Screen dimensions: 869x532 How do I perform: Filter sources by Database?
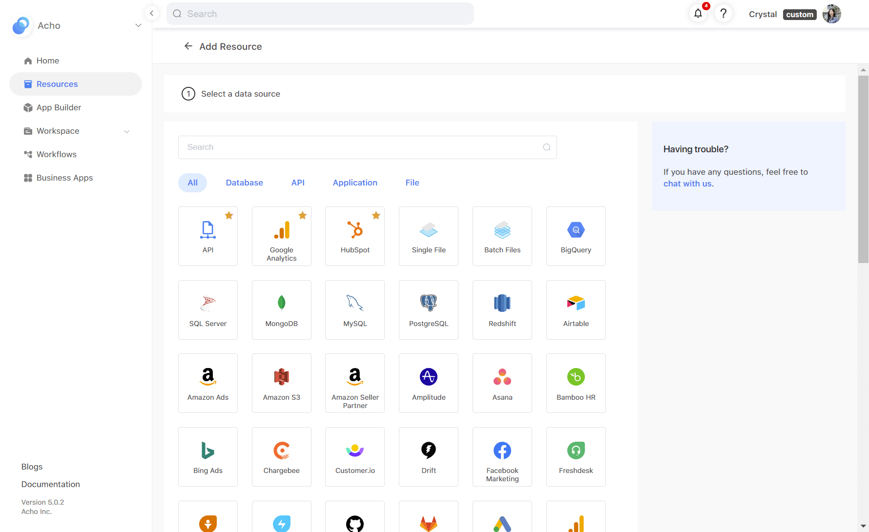point(245,183)
